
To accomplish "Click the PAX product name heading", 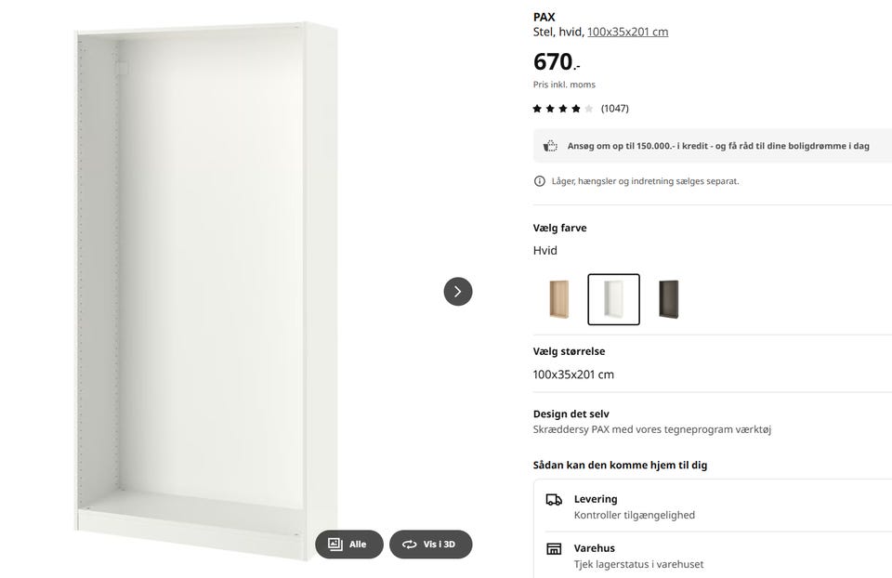I will tap(544, 17).
